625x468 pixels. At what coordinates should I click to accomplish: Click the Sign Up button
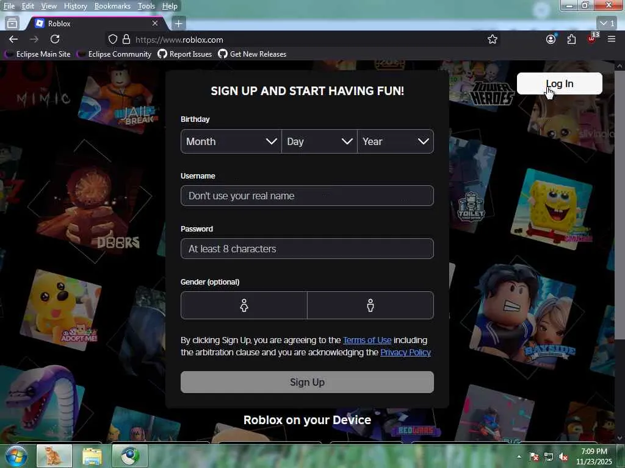pyautogui.click(x=307, y=382)
